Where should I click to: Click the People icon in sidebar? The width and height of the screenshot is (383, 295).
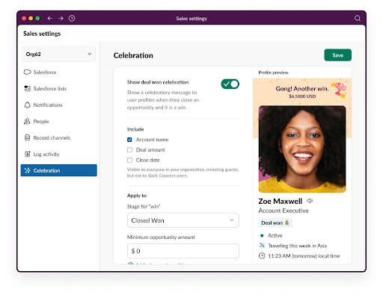pyautogui.click(x=27, y=121)
